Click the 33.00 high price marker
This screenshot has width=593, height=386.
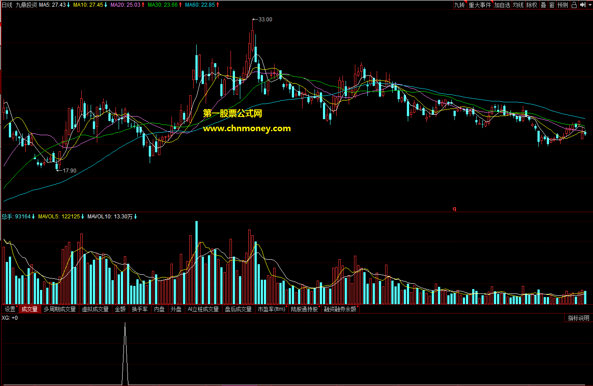tap(265, 20)
